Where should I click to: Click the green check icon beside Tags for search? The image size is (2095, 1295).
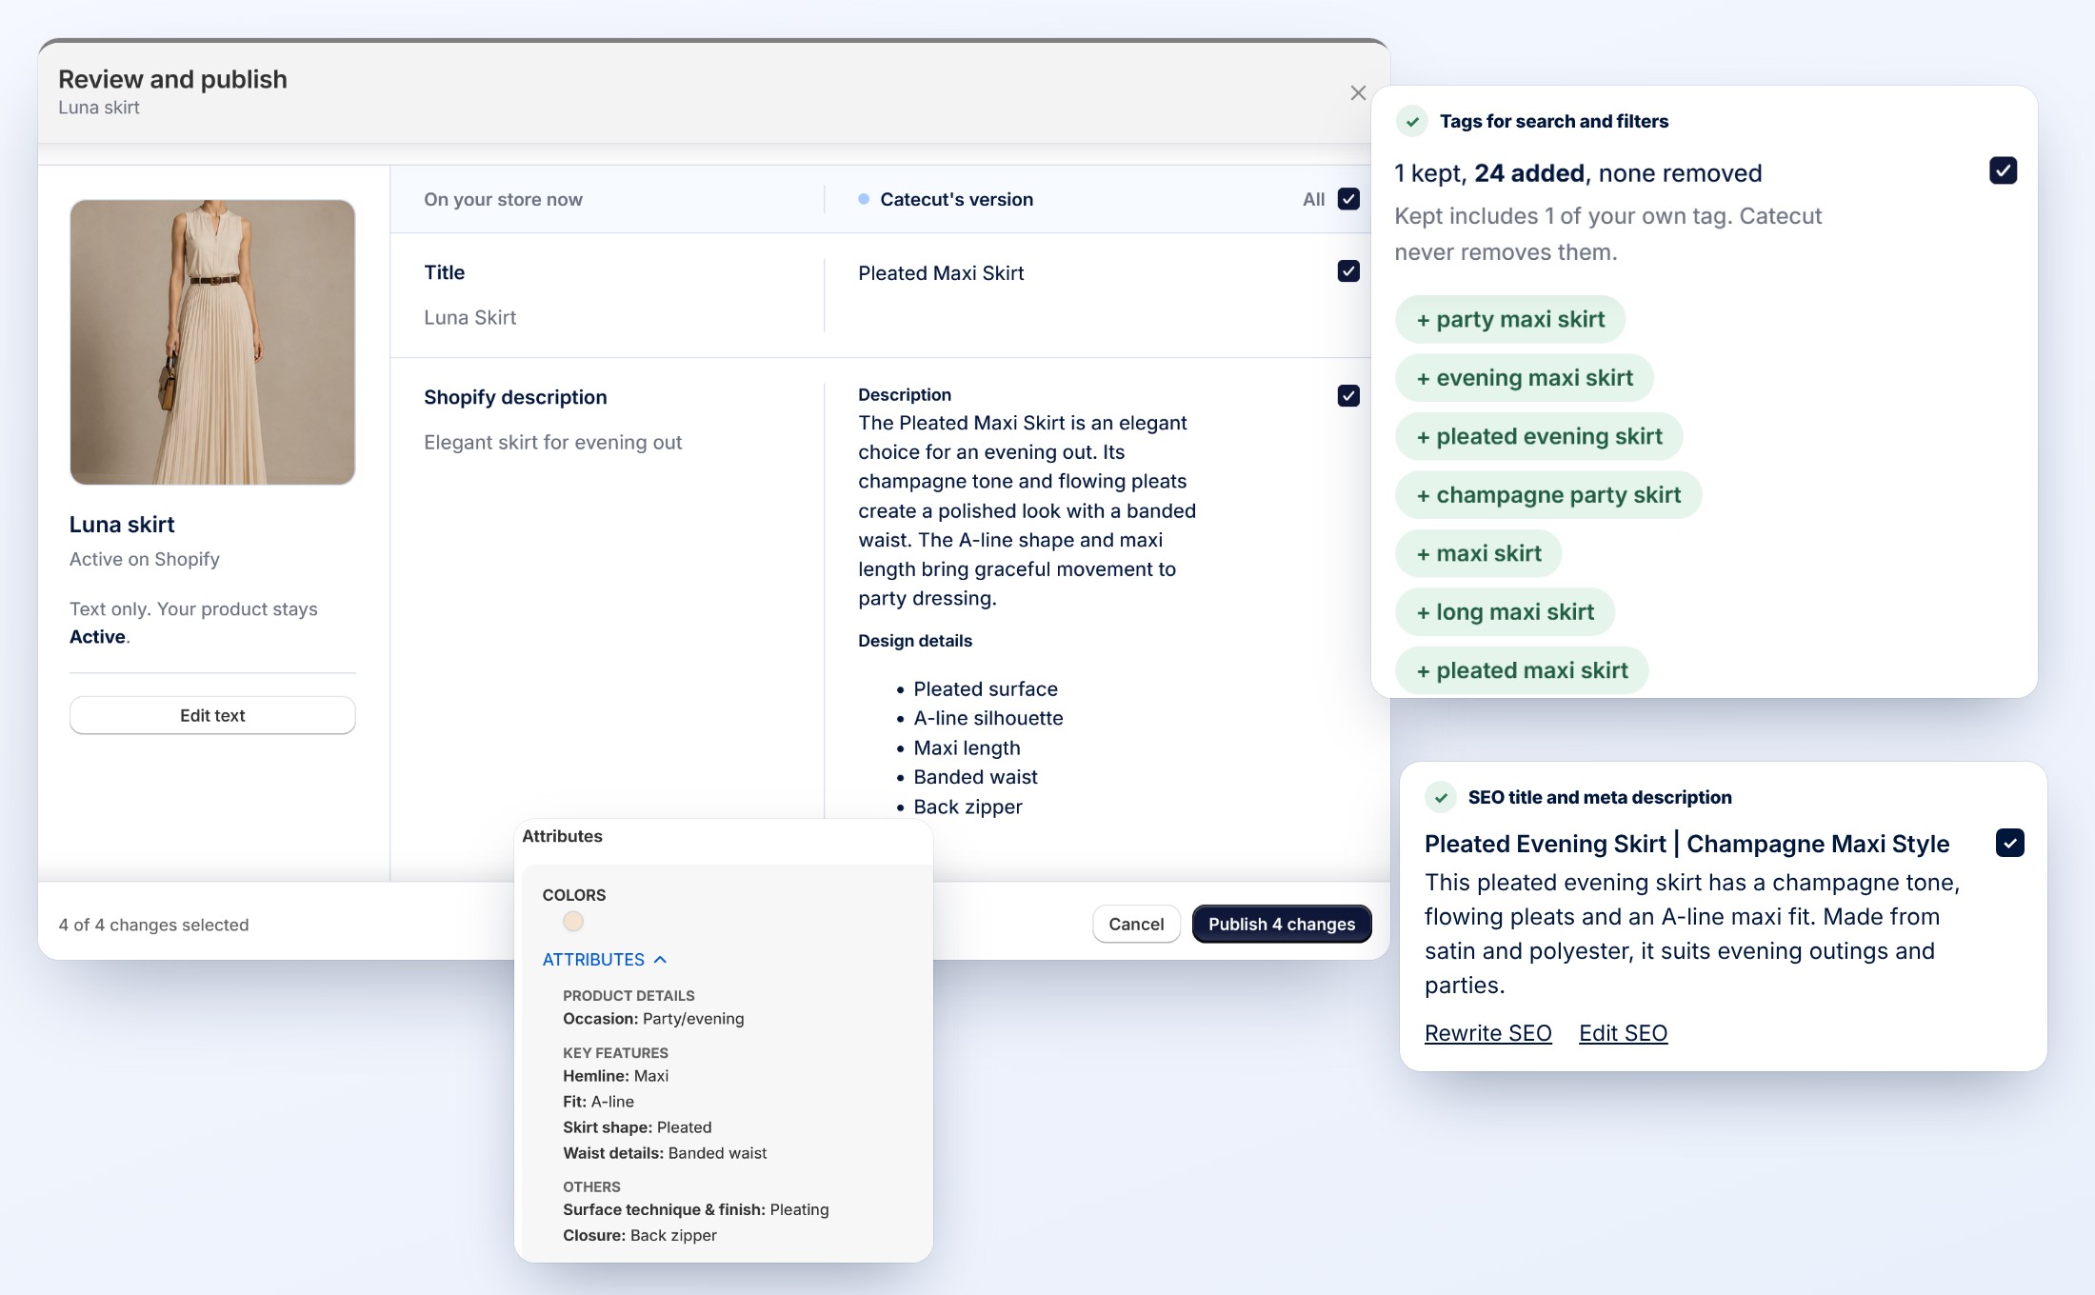pyautogui.click(x=1412, y=122)
